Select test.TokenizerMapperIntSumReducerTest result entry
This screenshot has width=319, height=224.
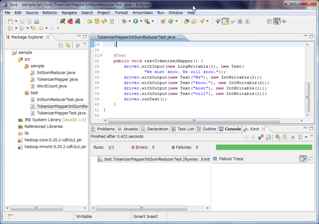coord(154,159)
